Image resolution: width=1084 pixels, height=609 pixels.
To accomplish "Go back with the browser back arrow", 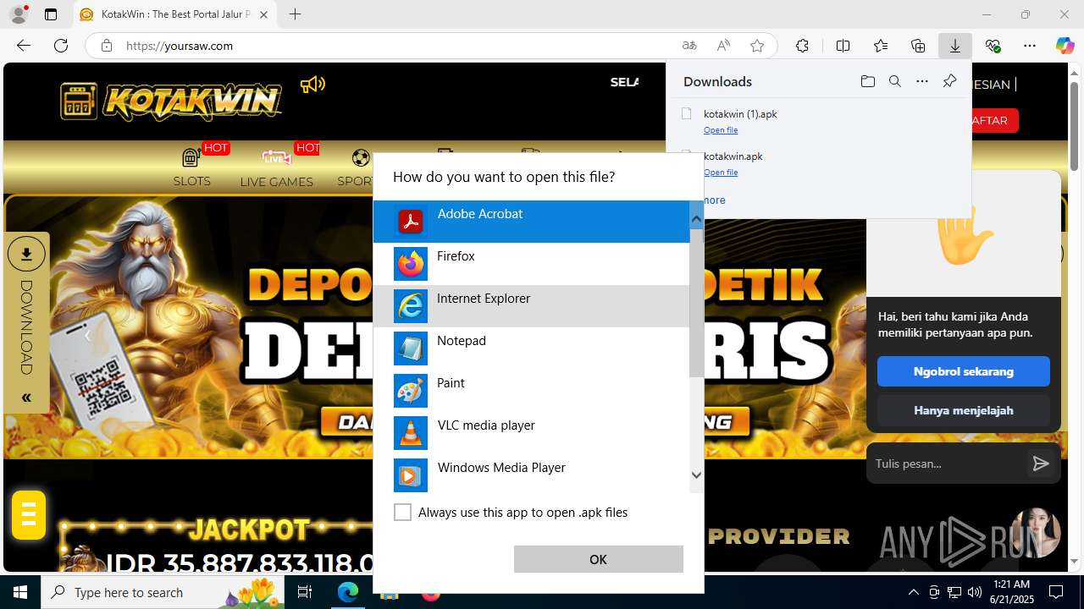I will [x=24, y=46].
